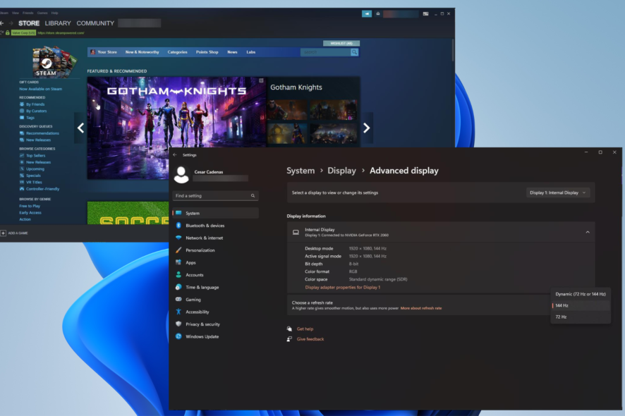
Task: Open Steam announcements megaphone button
Action: (367, 13)
